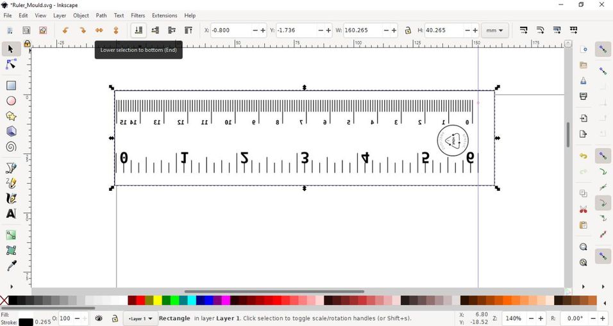613x326 pixels.
Task: Lower selection to bottom
Action: click(x=139, y=30)
